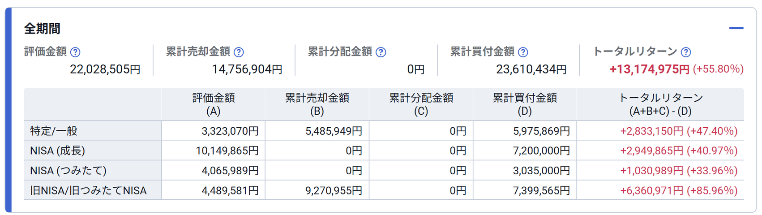This screenshot has width=762, height=215.
Task: Click the トータルリターン (A+B+C) - (D) header
Action: tap(660, 104)
